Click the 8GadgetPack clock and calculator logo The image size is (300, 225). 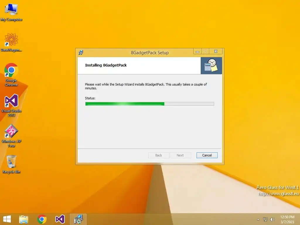coord(211,66)
